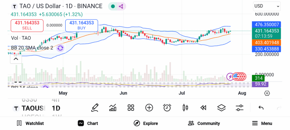Viewport: 290px width, 130px height.
Task: Open the TAOUSD symbol search
Action: coord(33,108)
